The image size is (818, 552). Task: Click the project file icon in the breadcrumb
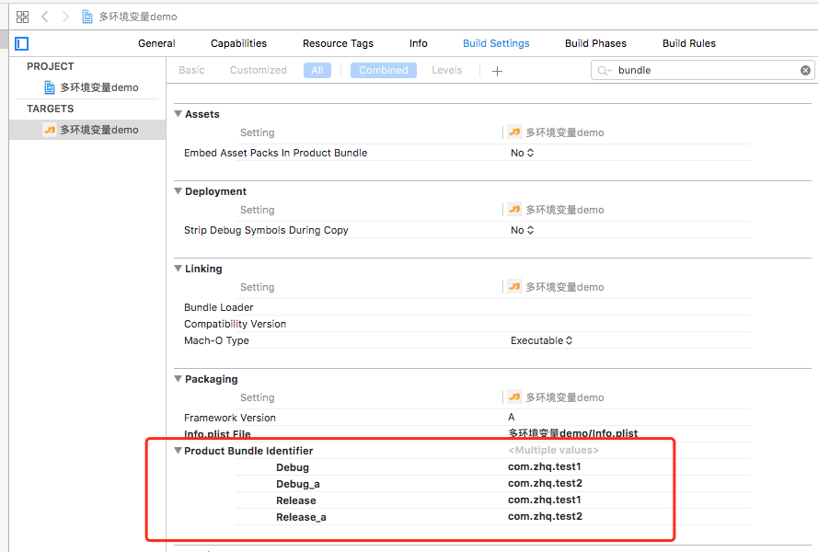click(x=87, y=17)
